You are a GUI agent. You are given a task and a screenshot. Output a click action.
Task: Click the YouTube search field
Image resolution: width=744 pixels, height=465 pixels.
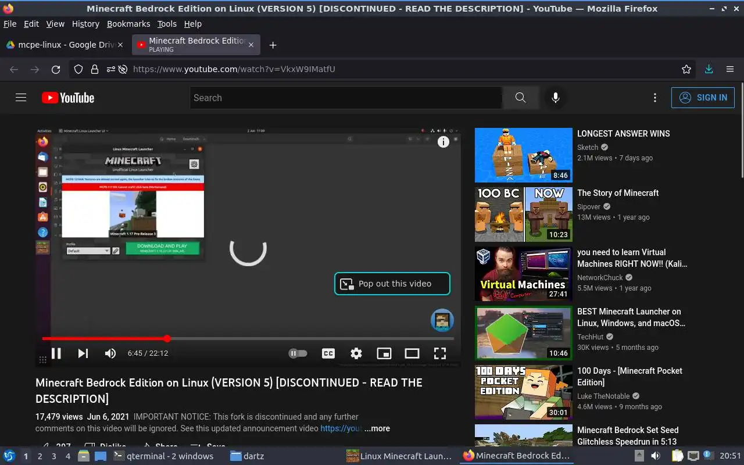(346, 98)
